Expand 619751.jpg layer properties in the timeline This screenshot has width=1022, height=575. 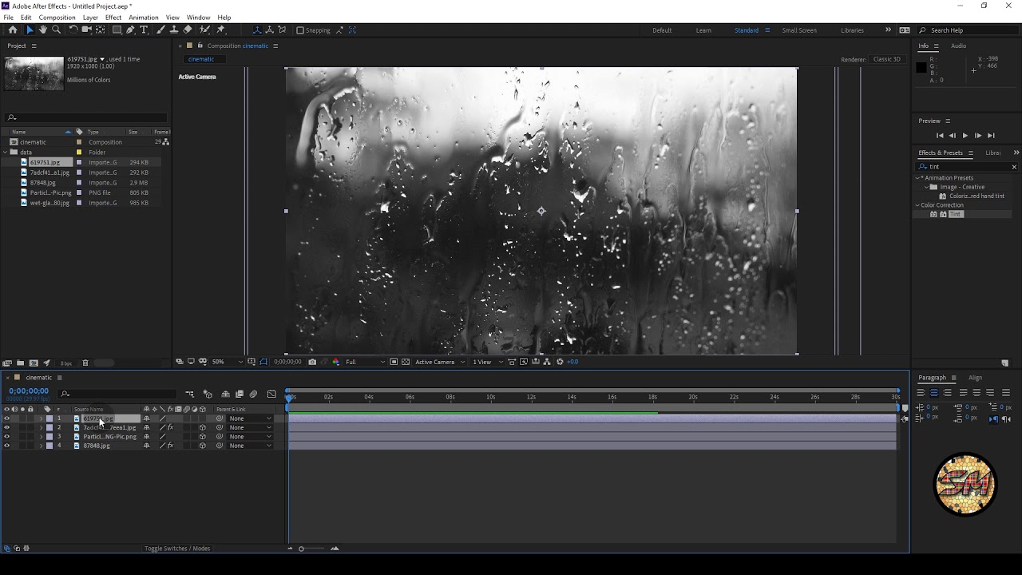tap(41, 418)
